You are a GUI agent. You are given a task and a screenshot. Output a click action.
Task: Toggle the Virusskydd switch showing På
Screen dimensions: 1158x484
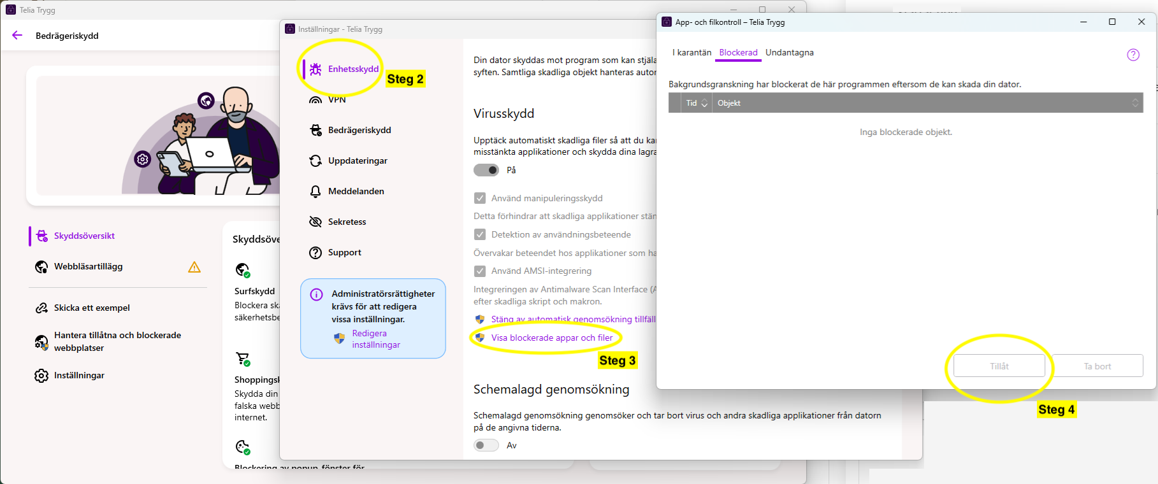point(486,170)
